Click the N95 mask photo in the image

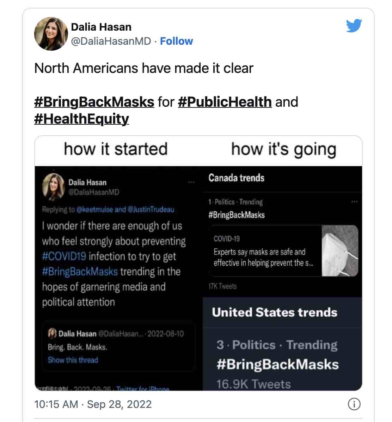[340, 250]
